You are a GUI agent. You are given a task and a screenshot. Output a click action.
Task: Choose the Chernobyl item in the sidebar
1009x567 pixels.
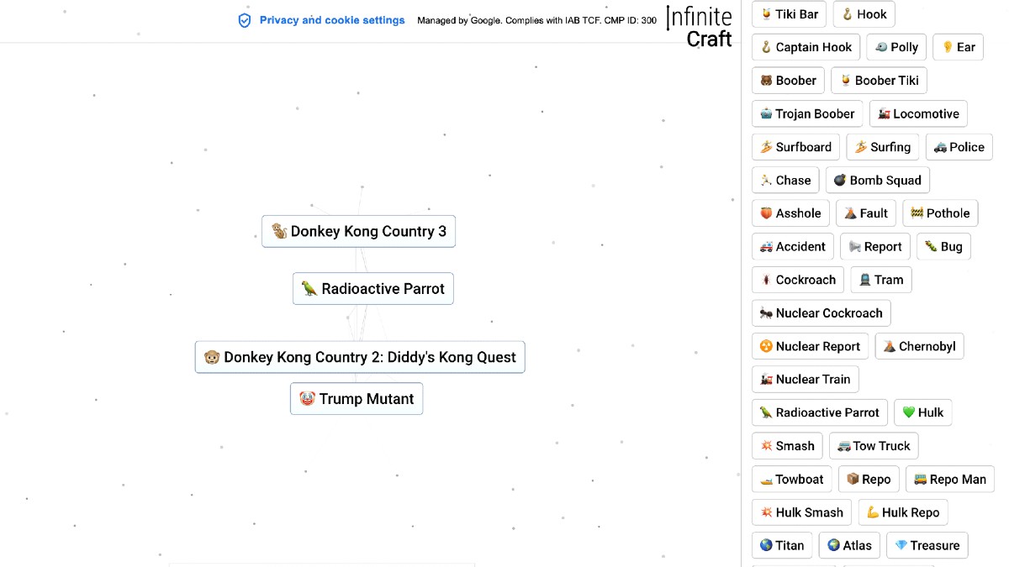[919, 346]
